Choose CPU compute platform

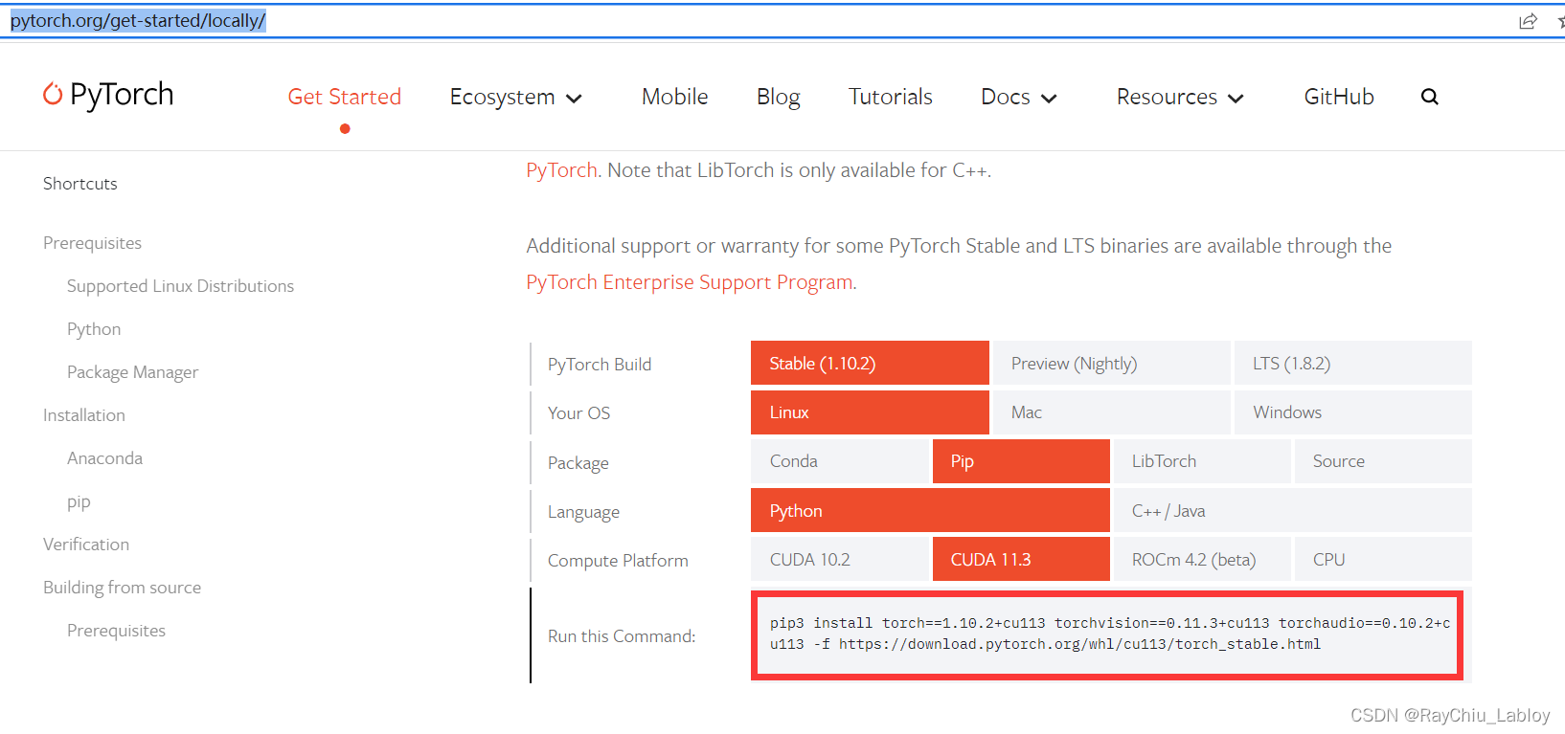(1383, 559)
